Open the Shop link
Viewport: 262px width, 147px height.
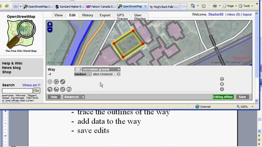(7, 72)
